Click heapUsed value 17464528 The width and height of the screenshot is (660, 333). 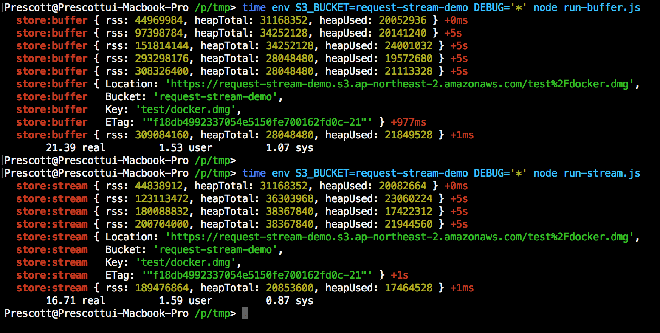click(x=409, y=288)
